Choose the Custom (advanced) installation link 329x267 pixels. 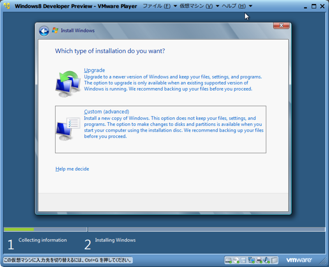tap(107, 111)
